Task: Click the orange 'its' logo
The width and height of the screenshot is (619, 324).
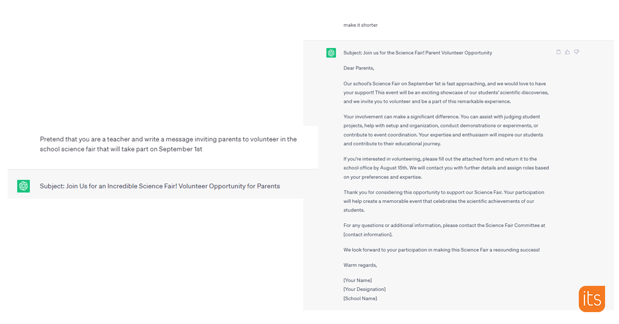Action: pos(592,299)
